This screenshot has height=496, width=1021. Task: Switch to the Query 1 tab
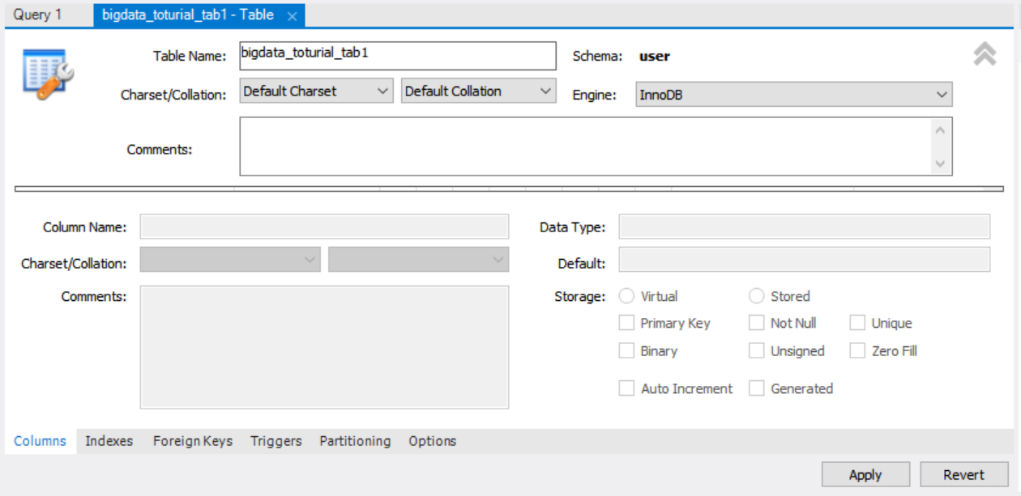pos(37,13)
